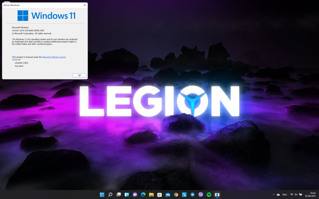This screenshot has width=319, height=199.
Task: Launch Teams Chat from the taskbar
Action: pos(135,195)
